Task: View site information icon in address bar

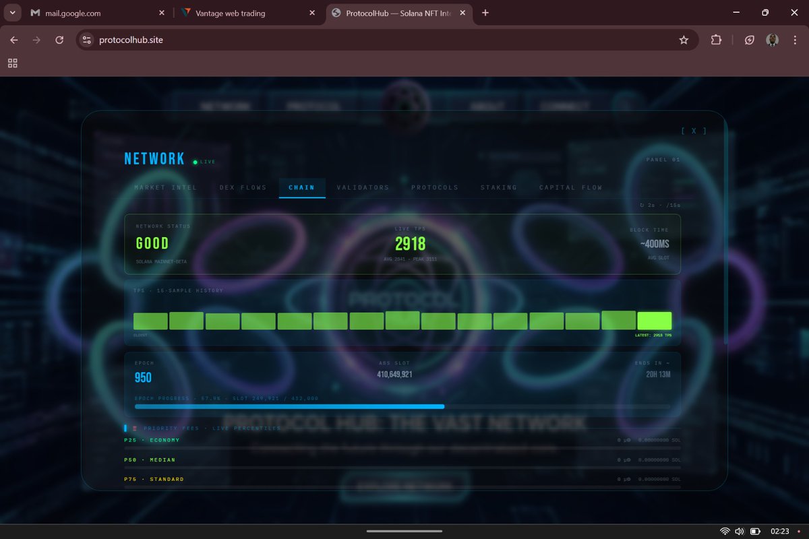Action: (x=86, y=40)
